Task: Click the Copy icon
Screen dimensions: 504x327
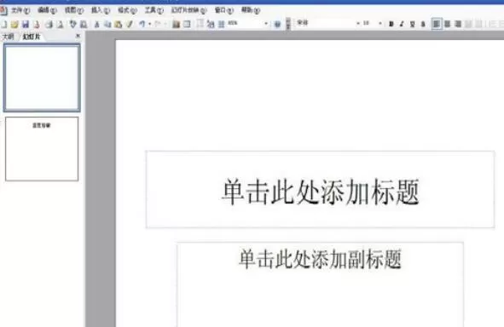Action: coord(107,24)
